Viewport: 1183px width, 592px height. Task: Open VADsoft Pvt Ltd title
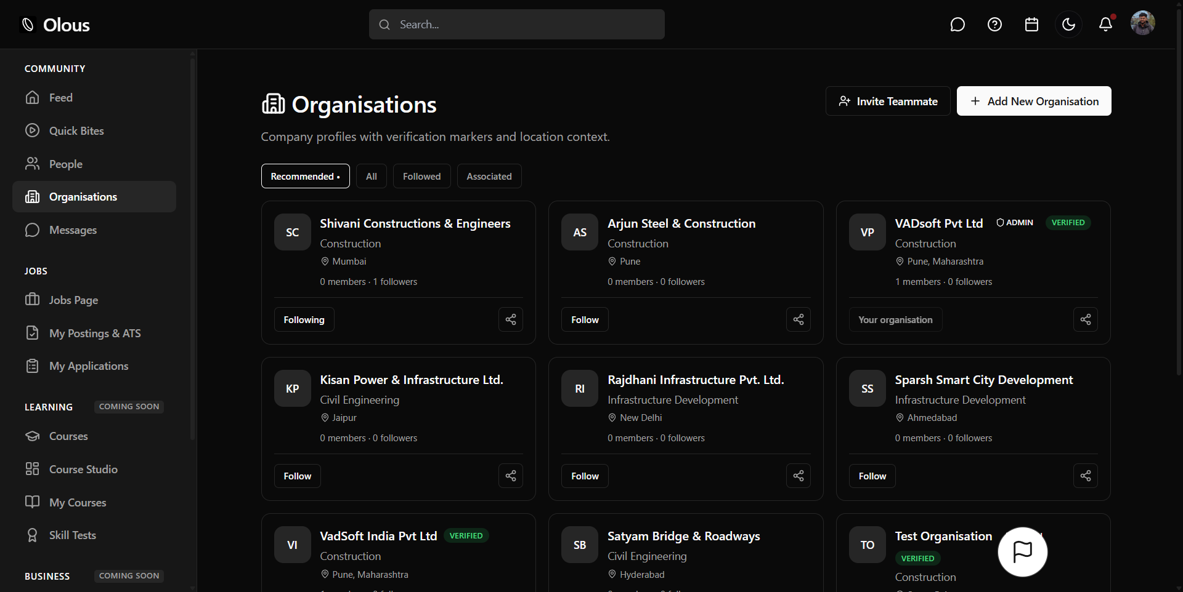point(939,223)
